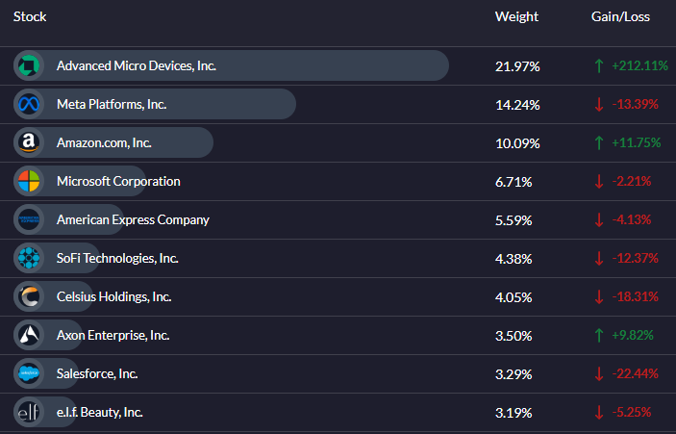Click the SoFi Technologies logo icon
Viewport: 676px width, 434px height.
pyautogui.click(x=29, y=258)
